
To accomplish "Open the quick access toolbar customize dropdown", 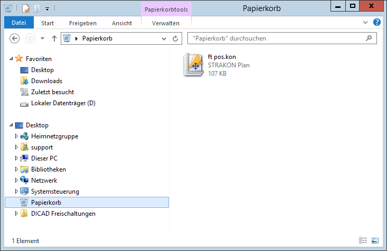I will [47, 9].
